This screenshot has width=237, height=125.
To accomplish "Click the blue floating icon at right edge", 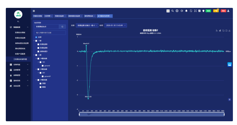I will pyautogui.click(x=229, y=65).
